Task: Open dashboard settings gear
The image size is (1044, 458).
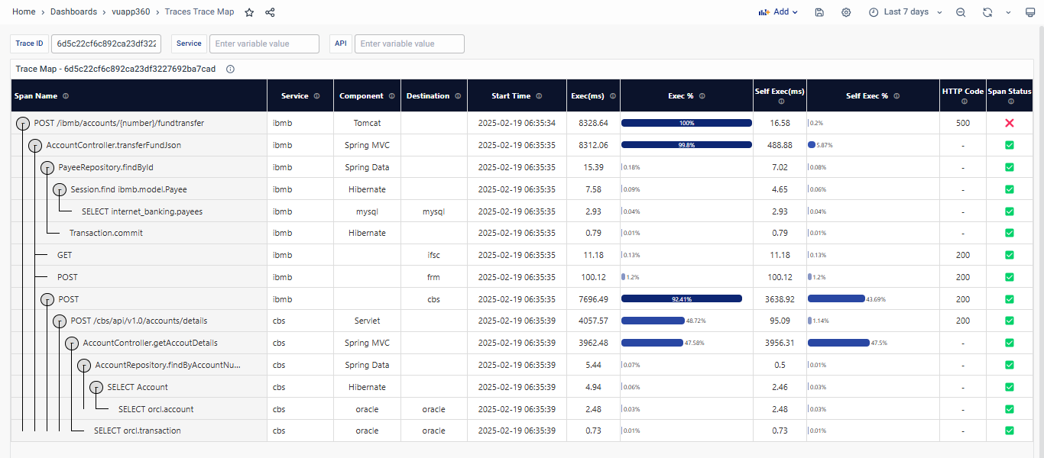Action: (846, 12)
